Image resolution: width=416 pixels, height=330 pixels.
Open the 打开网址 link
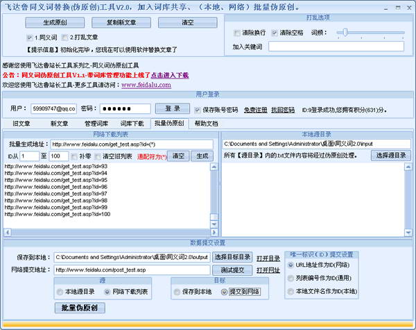tap(268, 270)
